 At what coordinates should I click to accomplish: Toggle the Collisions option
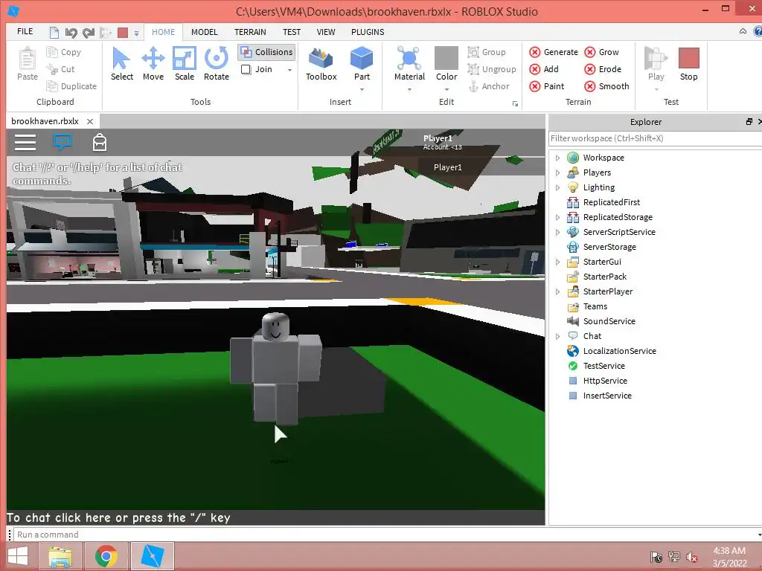coord(266,52)
